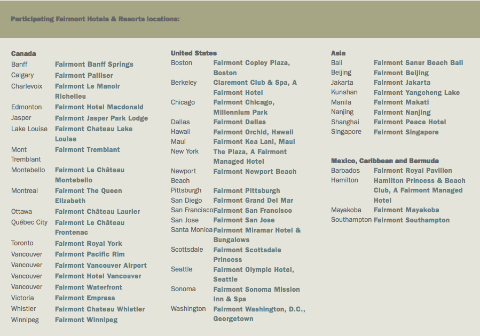Select Fairmont Sonoma Mission Inn & Spa
The width and height of the screenshot is (480, 336).
point(256,294)
